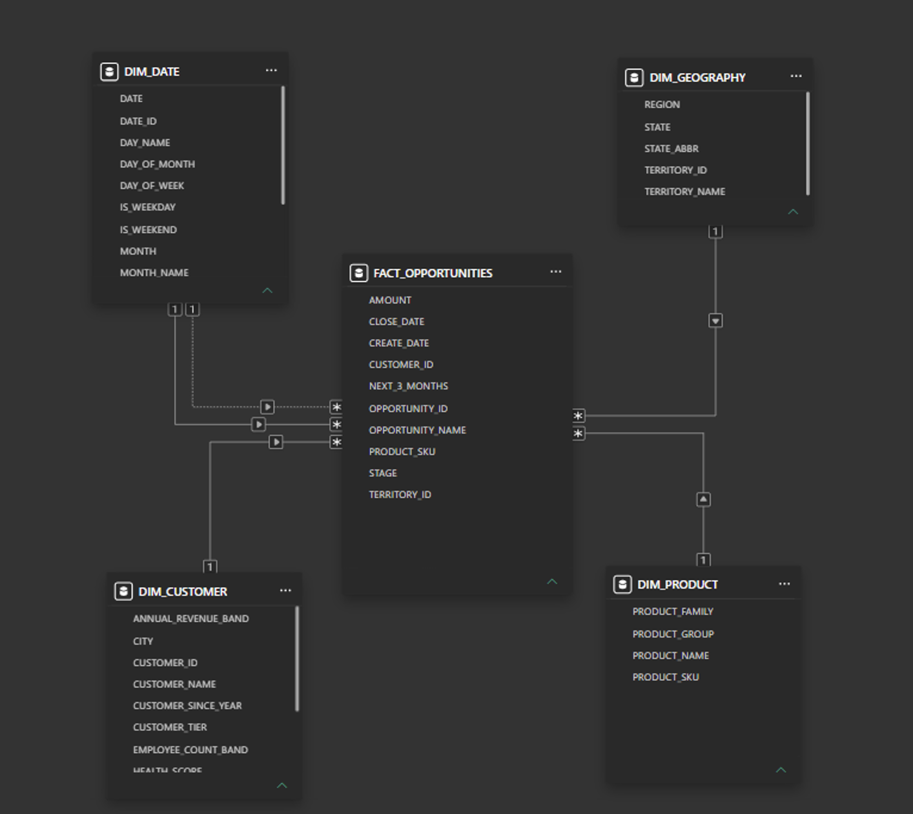Click the DIM_DATE field list scrollbar
The height and width of the screenshot is (814, 913).
[283, 145]
